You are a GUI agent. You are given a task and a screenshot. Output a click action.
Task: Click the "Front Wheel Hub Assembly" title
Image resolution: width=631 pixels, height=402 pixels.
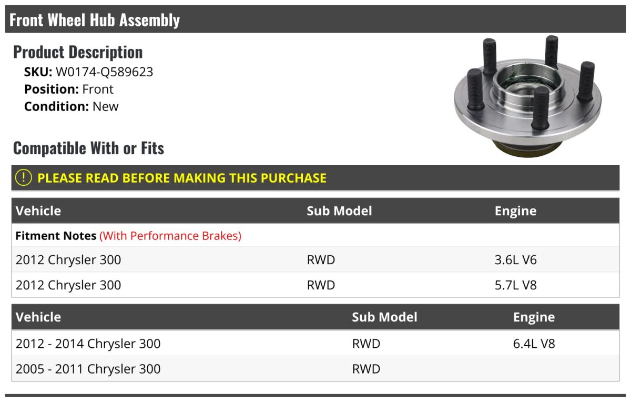point(95,20)
